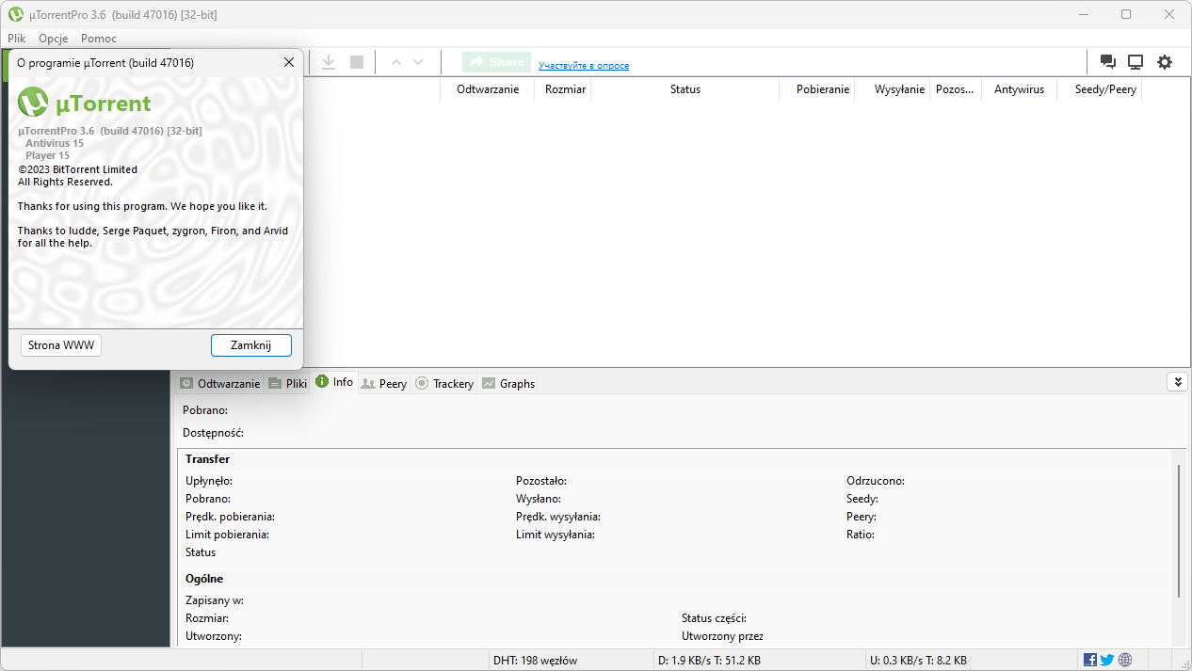Screen dimensions: 1192x671
Task: Click the Strona WWW button
Action: 61,345
